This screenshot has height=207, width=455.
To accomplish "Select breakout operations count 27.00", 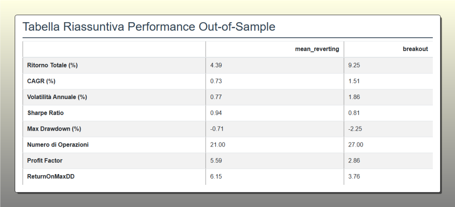I will click(356, 145).
